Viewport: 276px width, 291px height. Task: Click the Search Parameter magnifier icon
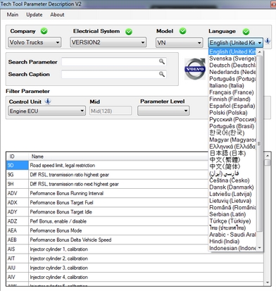[x=162, y=62]
